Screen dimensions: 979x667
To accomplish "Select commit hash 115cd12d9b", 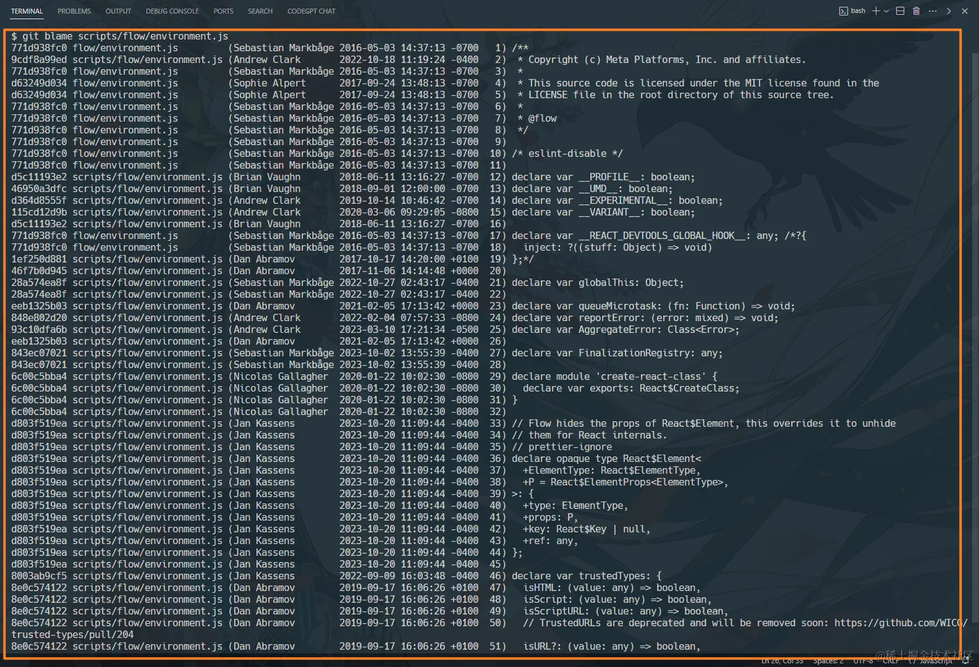I will click(x=39, y=212).
